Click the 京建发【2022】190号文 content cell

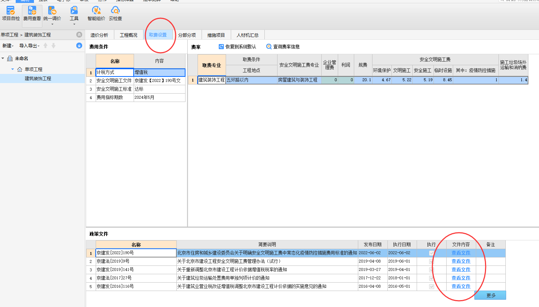tap(160, 81)
